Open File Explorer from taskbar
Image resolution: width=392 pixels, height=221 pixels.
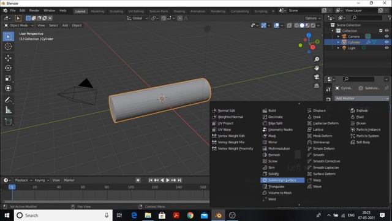pyautogui.click(x=148, y=215)
